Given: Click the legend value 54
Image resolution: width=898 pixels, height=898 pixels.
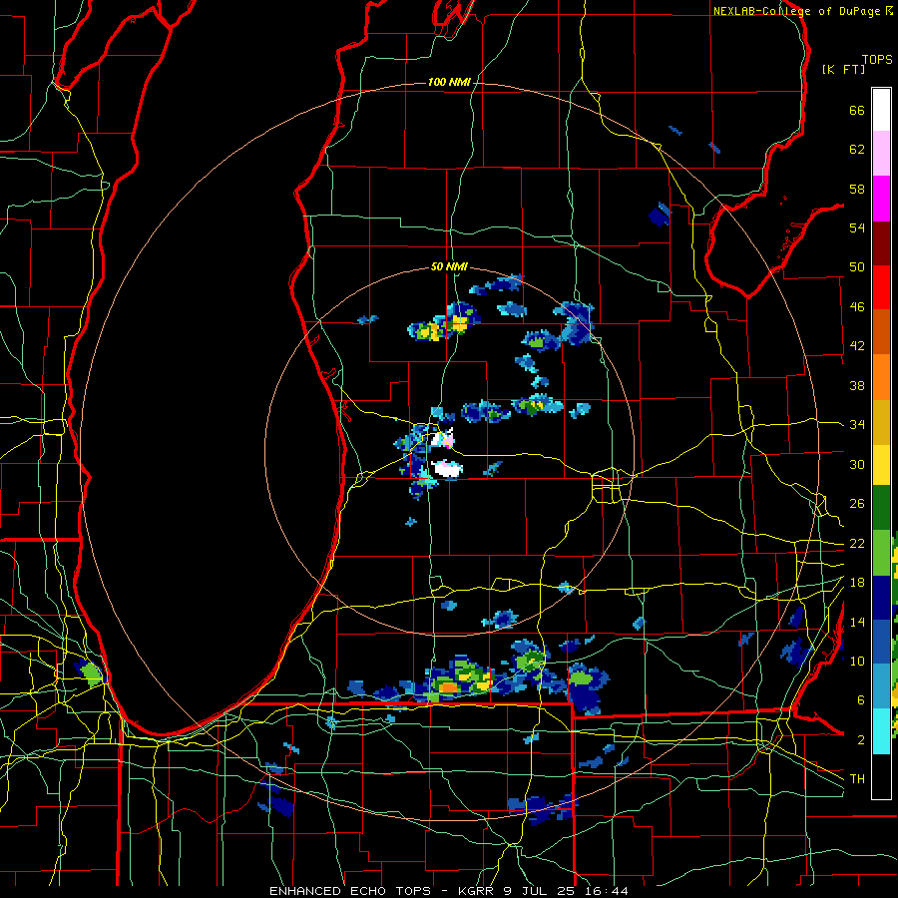Looking at the screenshot, I should click(x=857, y=227).
